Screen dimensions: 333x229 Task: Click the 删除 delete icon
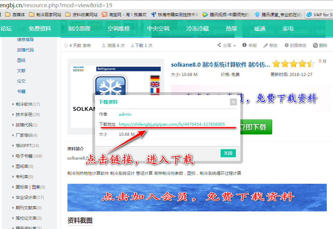315,45
